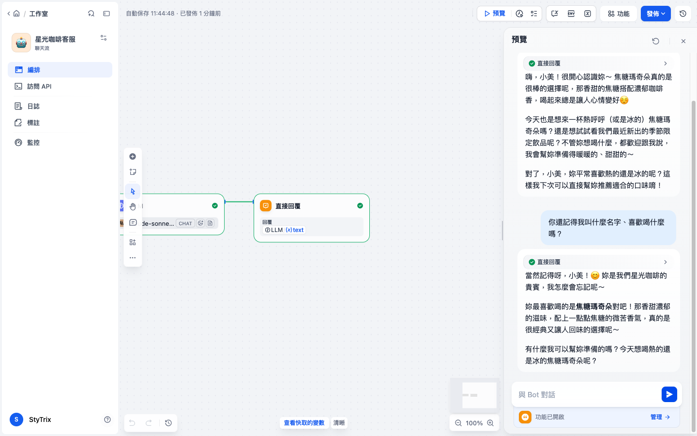This screenshot has height=436, width=697.
Task: Click the user message 你還記得我叫什麼名字
Action: (608, 228)
